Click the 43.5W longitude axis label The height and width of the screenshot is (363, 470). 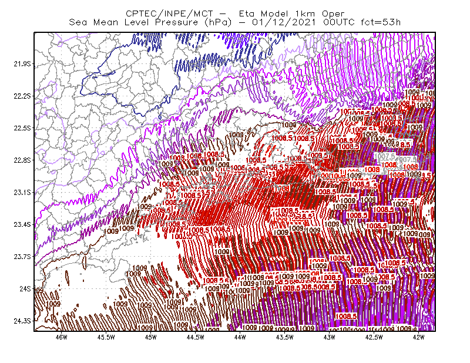point(285,337)
